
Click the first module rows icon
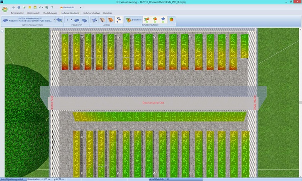coord(77,20)
